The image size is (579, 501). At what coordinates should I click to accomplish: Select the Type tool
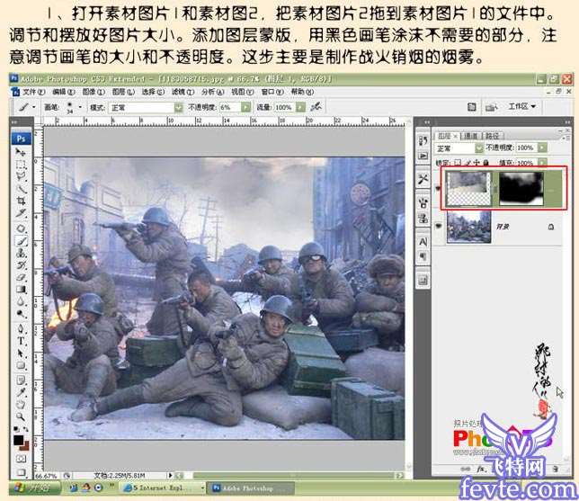[x=21, y=341]
